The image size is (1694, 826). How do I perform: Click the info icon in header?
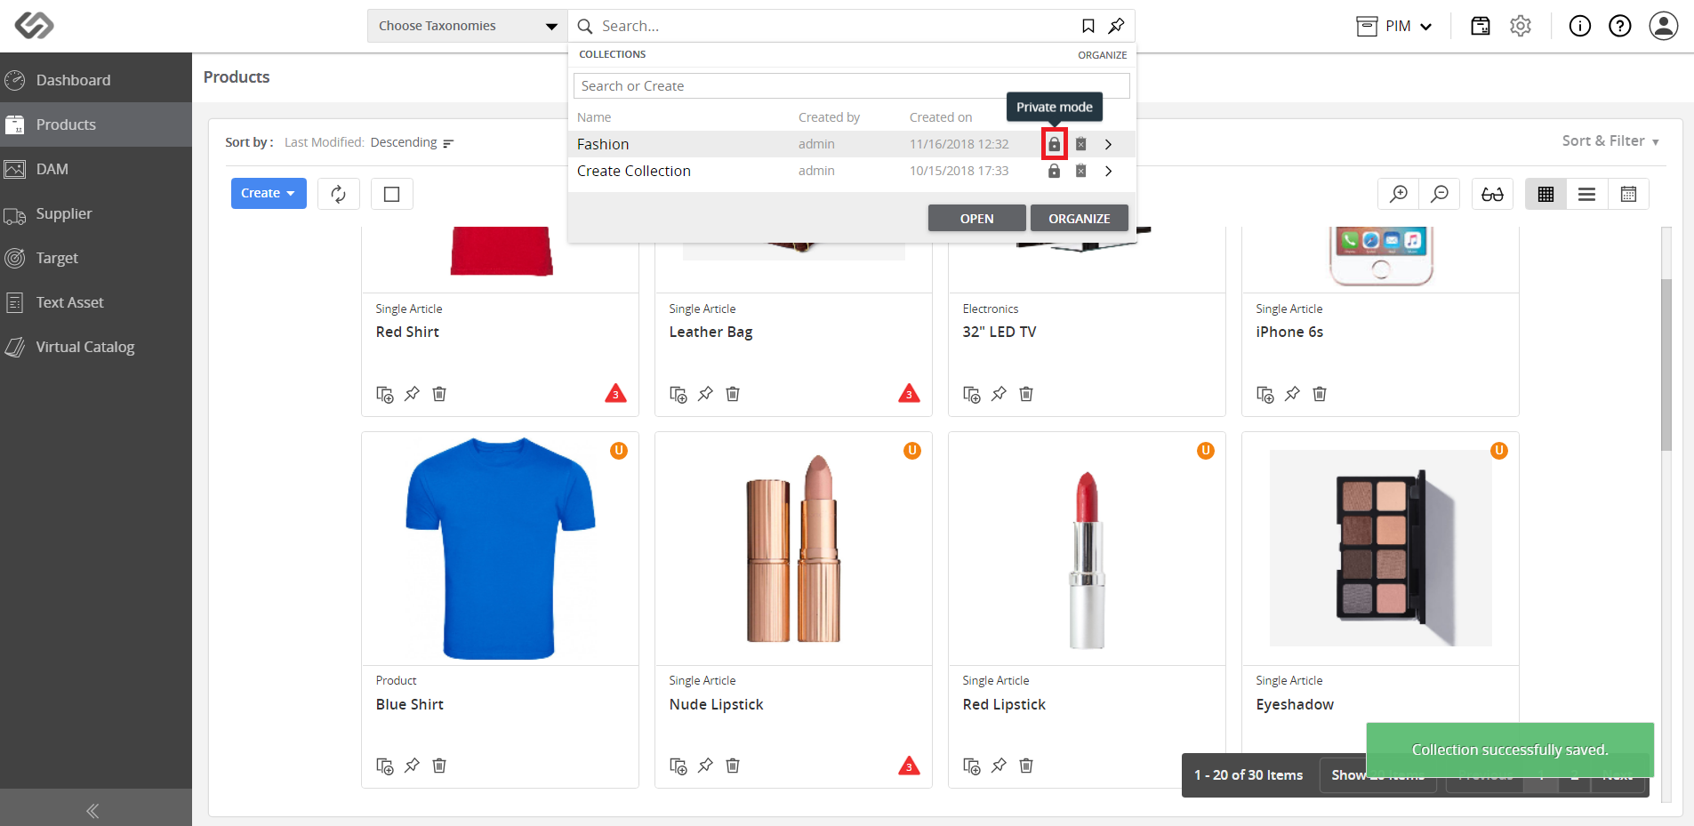tap(1580, 26)
